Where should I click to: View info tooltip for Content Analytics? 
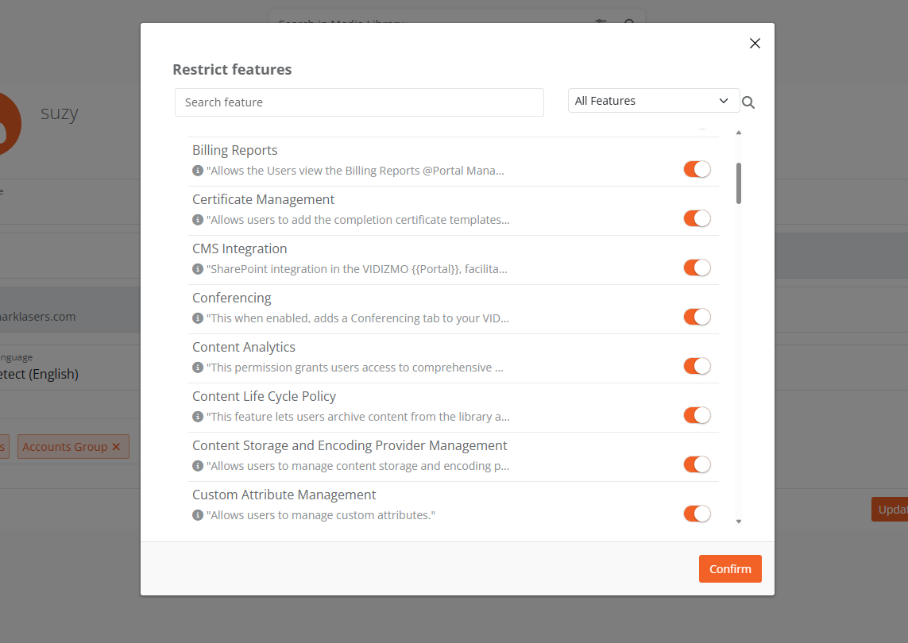click(196, 367)
